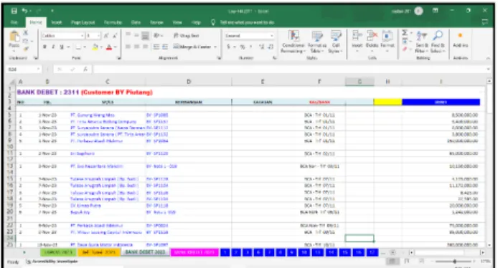498x268 pixels.
Task: Toggle Italic formatting
Action: point(53,47)
